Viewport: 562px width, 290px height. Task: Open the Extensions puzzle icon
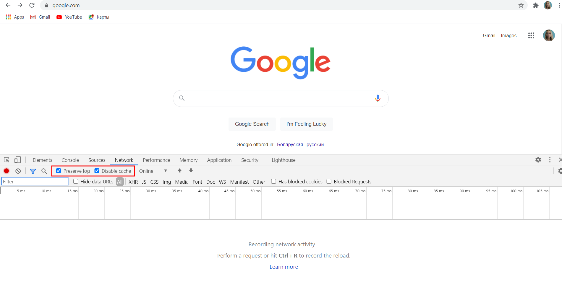pos(536,5)
